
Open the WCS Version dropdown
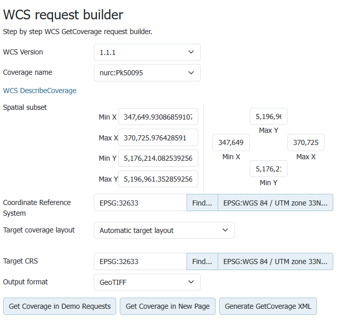pyautogui.click(x=147, y=52)
